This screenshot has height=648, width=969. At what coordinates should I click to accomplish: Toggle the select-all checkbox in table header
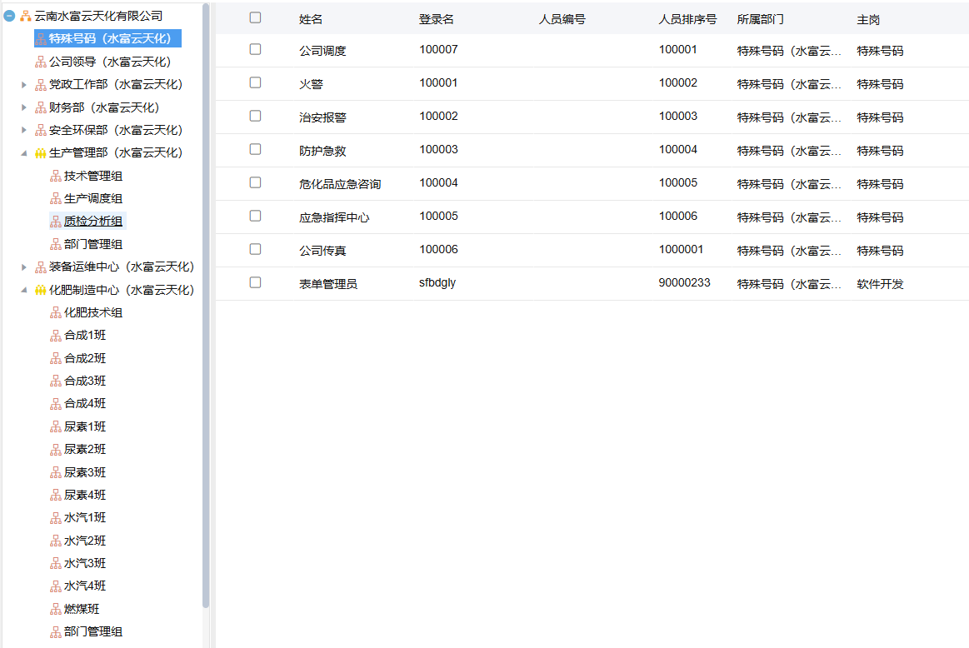255,17
